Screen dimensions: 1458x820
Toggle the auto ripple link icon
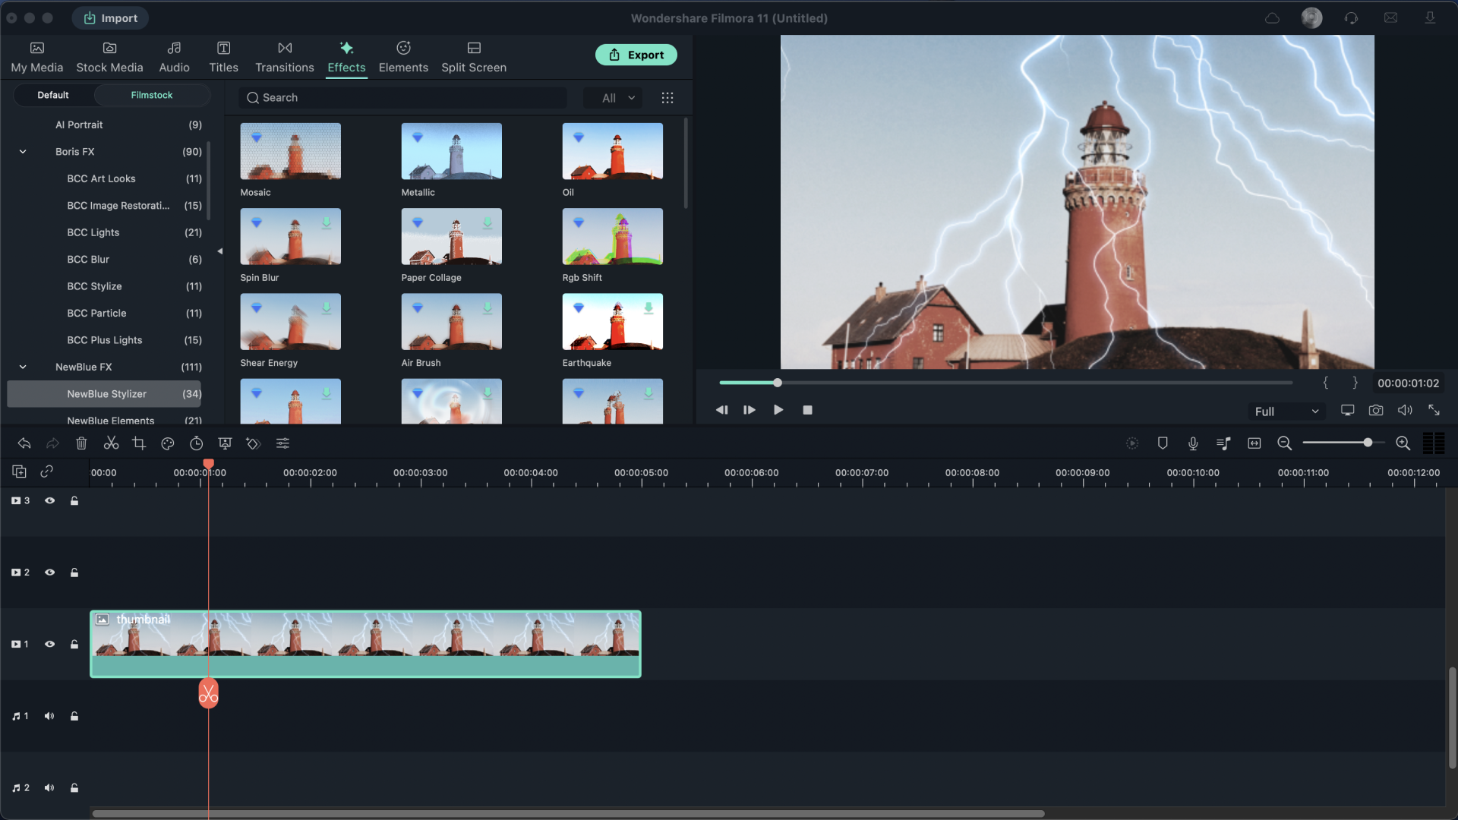tap(46, 471)
